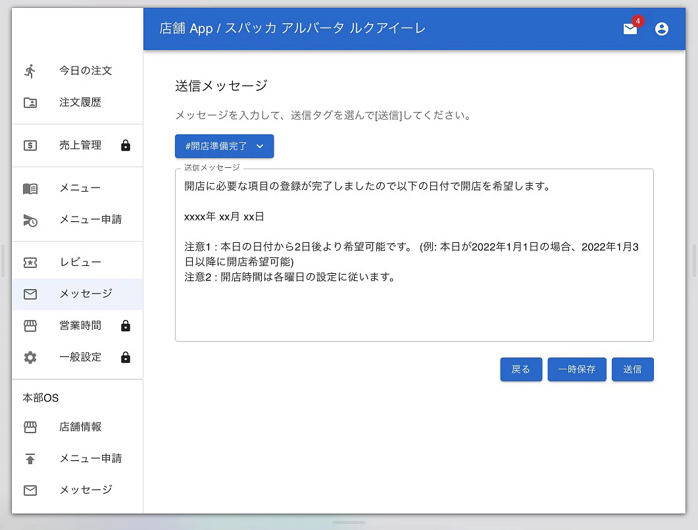Screen dimensions: 698x530
Task: Click the open book icon for メニュー
Action: coord(30,188)
